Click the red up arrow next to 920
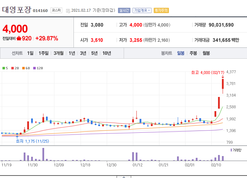This screenshot has width=247, height=178. [x=19, y=38]
